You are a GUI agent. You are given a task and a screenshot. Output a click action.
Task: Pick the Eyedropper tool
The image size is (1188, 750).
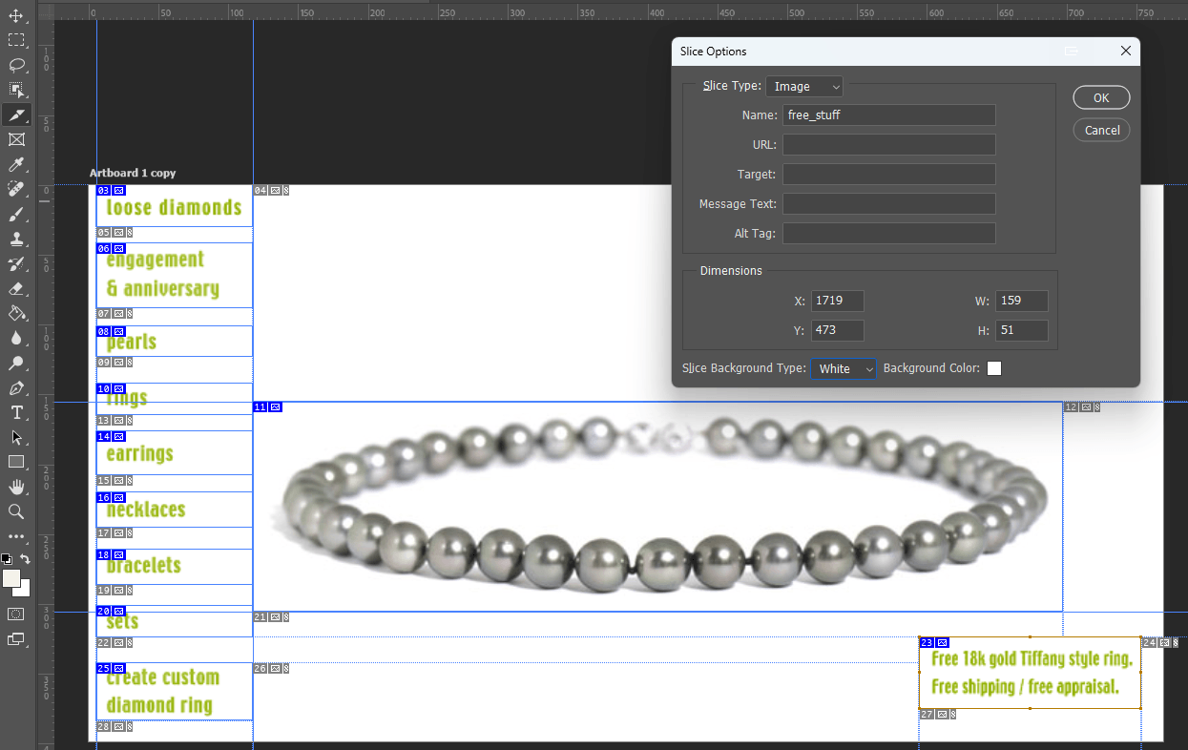pyautogui.click(x=16, y=165)
